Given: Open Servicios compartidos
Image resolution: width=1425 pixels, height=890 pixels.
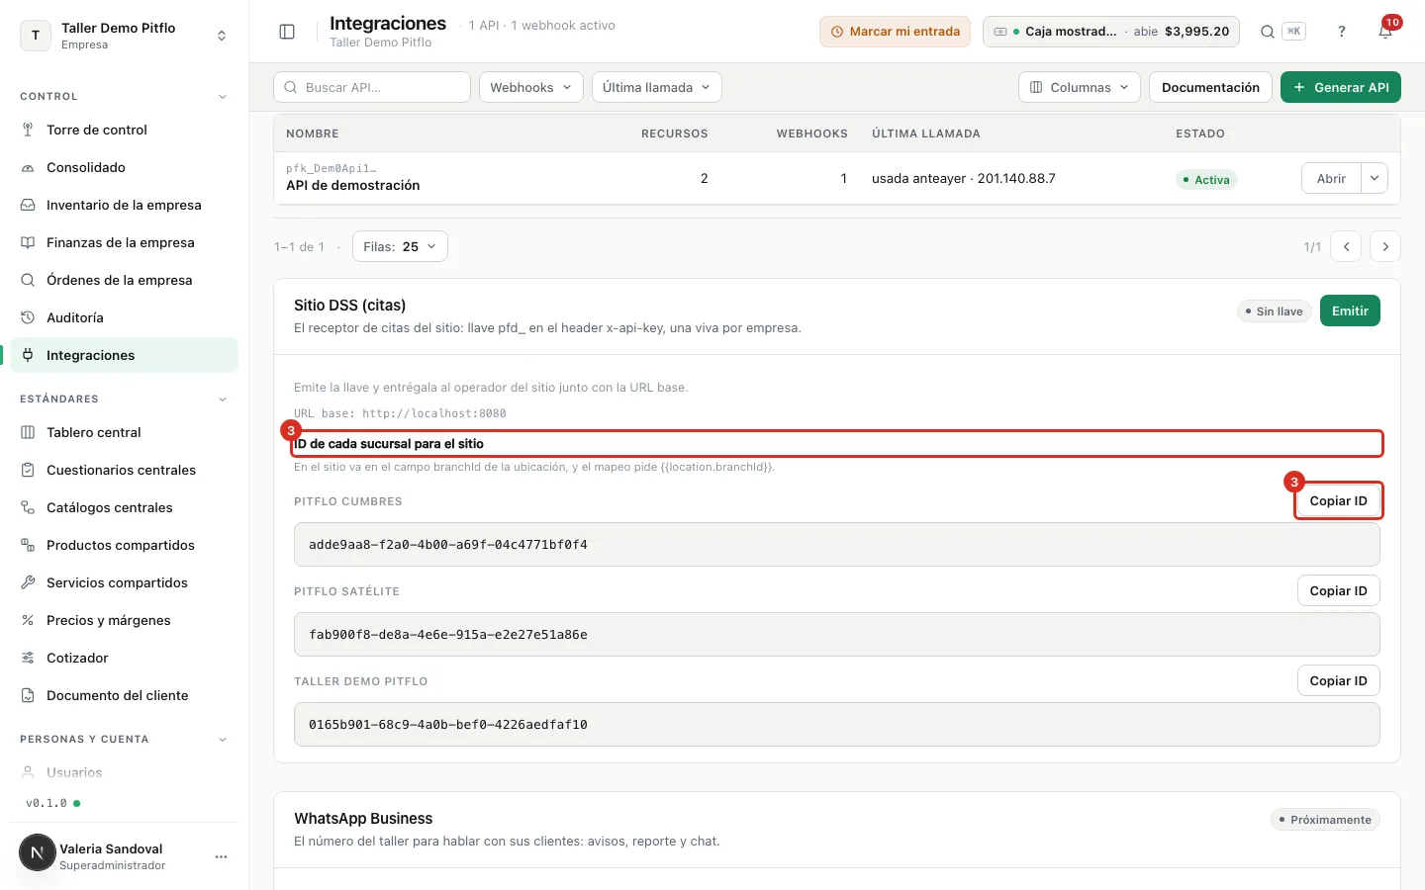Looking at the screenshot, I should coord(124,582).
